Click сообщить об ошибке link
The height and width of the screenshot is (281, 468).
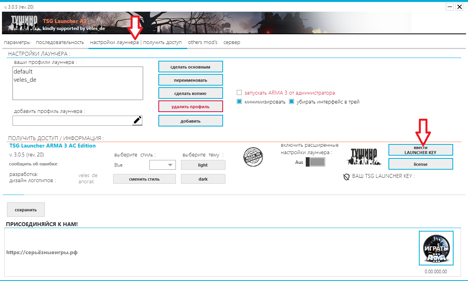[x=33, y=164]
